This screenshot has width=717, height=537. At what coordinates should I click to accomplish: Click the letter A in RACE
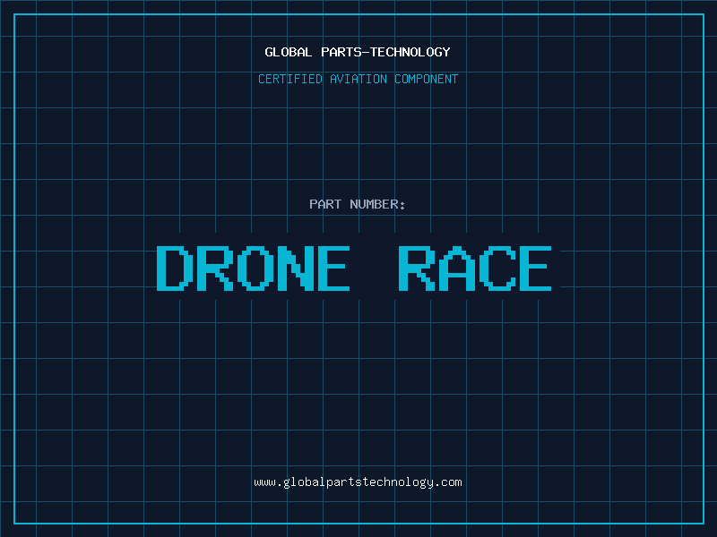(455, 268)
